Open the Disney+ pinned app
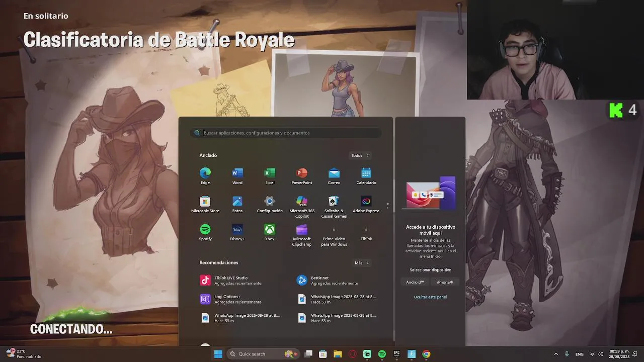Screen dimensions: 644x362 pos(237,232)
